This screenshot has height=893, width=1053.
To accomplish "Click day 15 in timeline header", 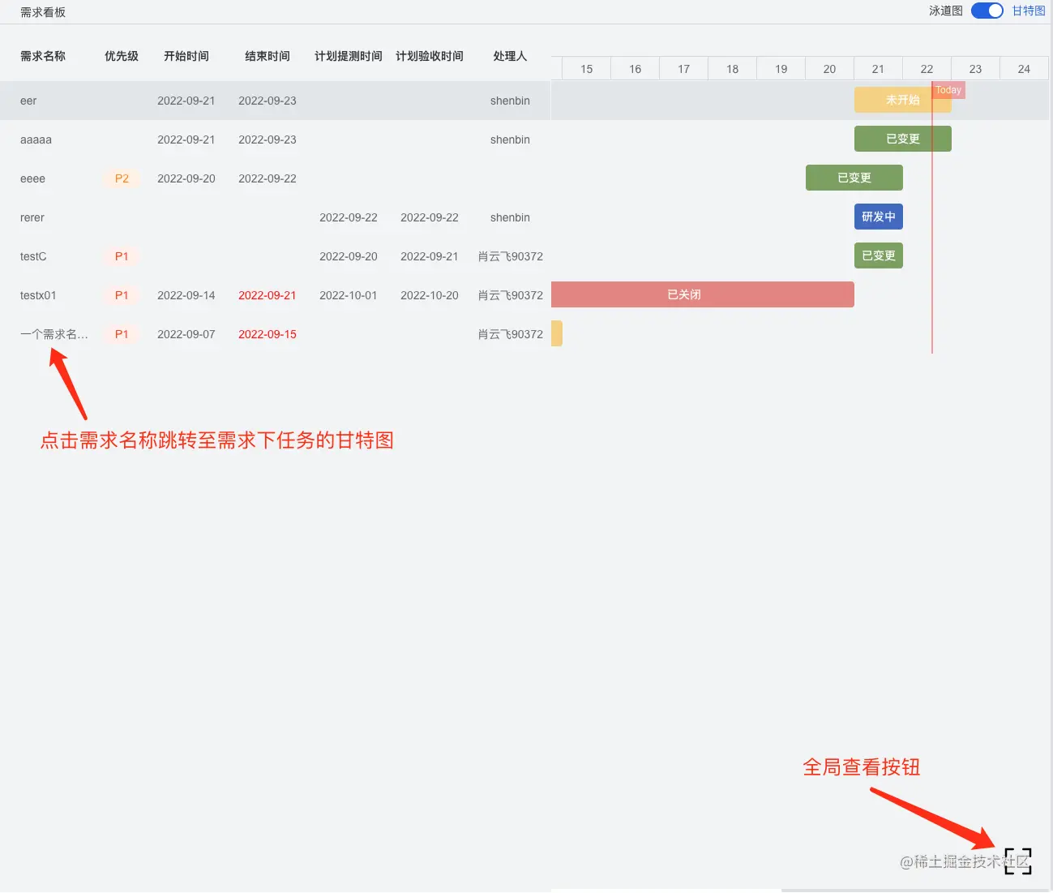I will coord(587,69).
